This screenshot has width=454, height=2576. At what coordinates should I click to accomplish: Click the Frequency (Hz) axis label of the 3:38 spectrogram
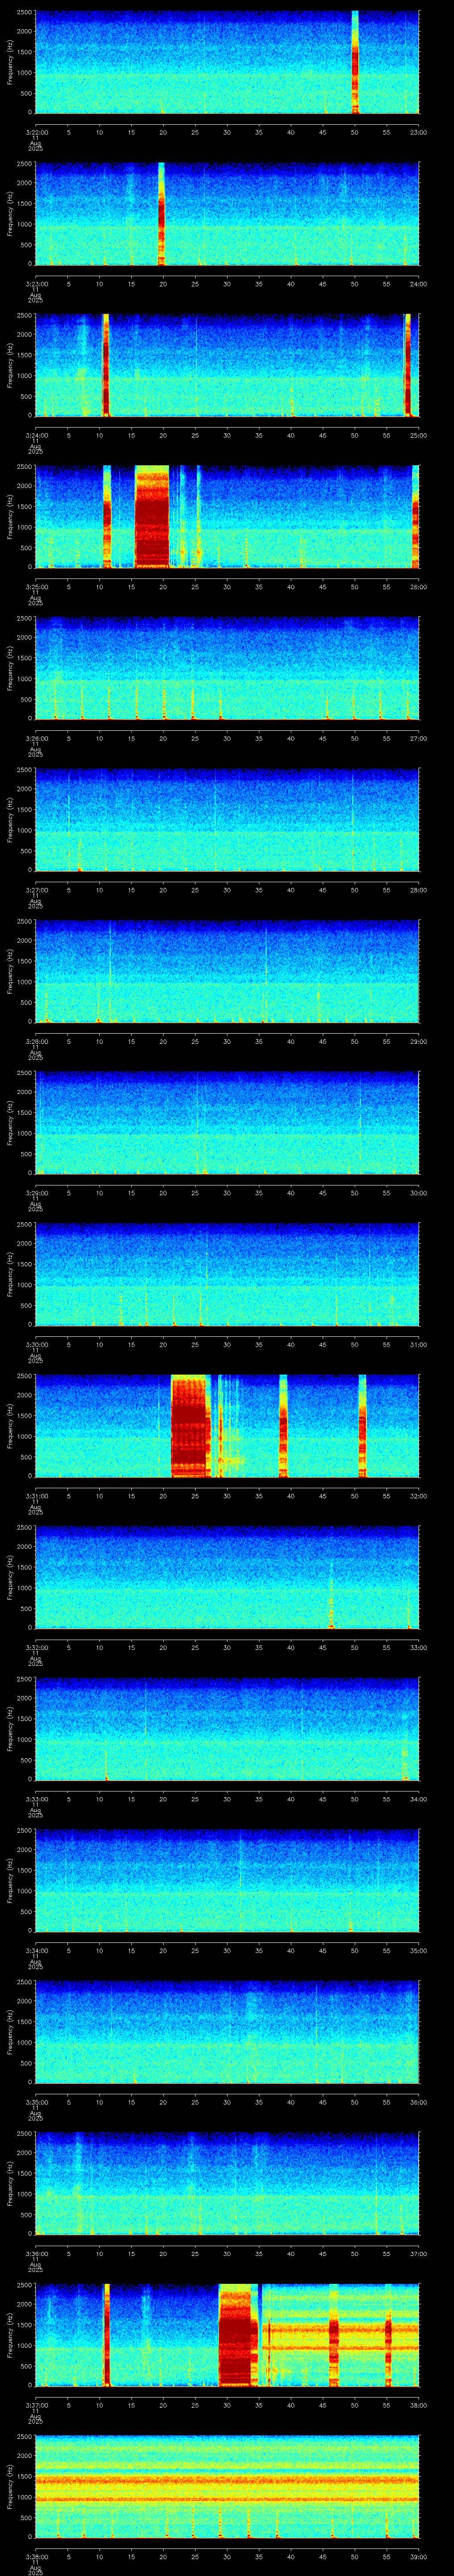pyautogui.click(x=10, y=2488)
